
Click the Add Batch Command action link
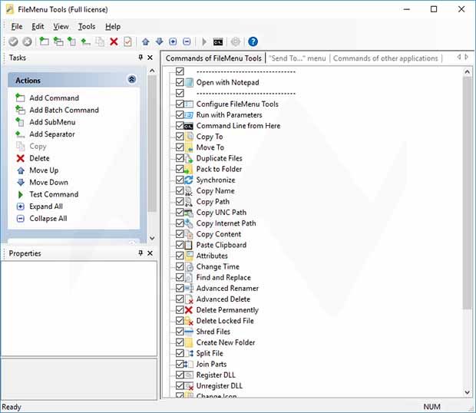(64, 110)
